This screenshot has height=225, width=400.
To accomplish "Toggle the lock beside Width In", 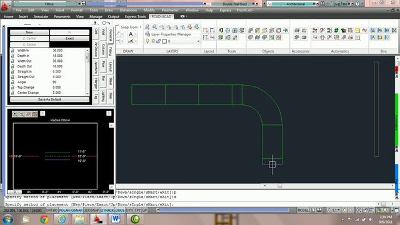I will coord(12,51).
